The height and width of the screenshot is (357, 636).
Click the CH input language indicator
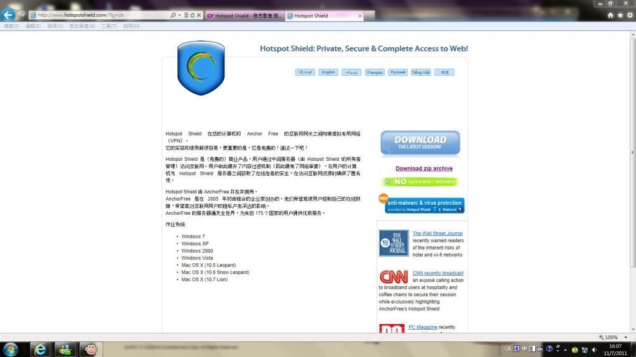(507, 348)
